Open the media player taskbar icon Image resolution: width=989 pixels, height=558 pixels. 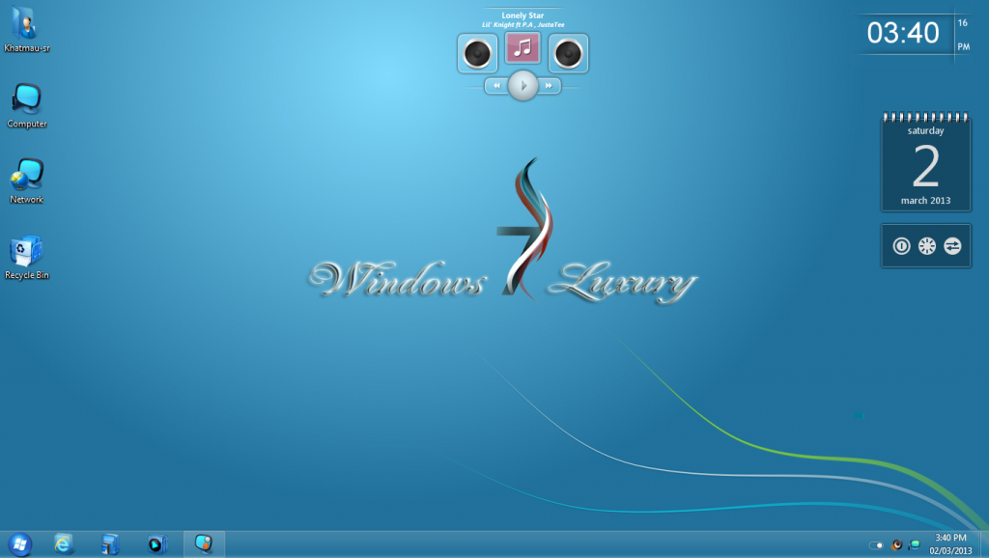(156, 544)
